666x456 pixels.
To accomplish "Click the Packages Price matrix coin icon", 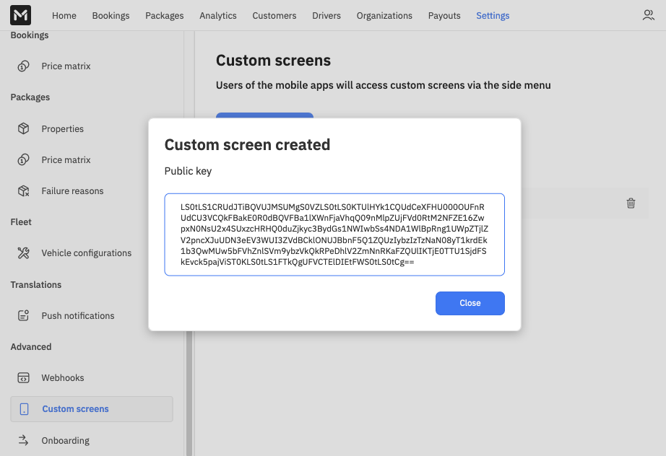I will pyautogui.click(x=23, y=160).
